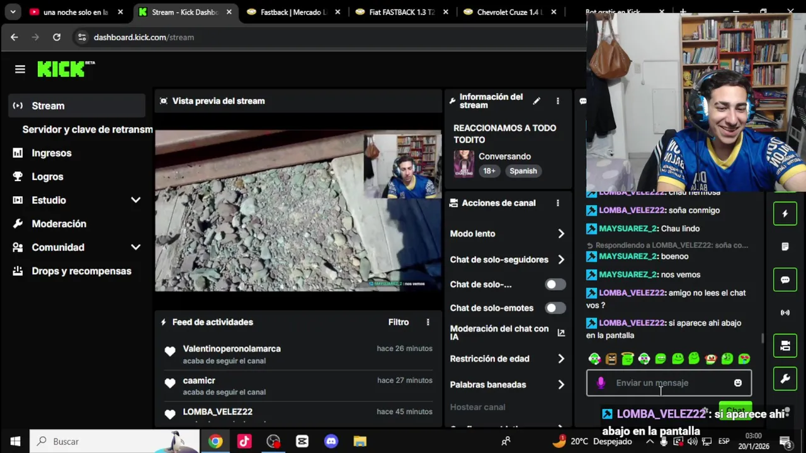Screen dimensions: 806x453
Task: Click the Windows Buscar search box
Action: 115,441
